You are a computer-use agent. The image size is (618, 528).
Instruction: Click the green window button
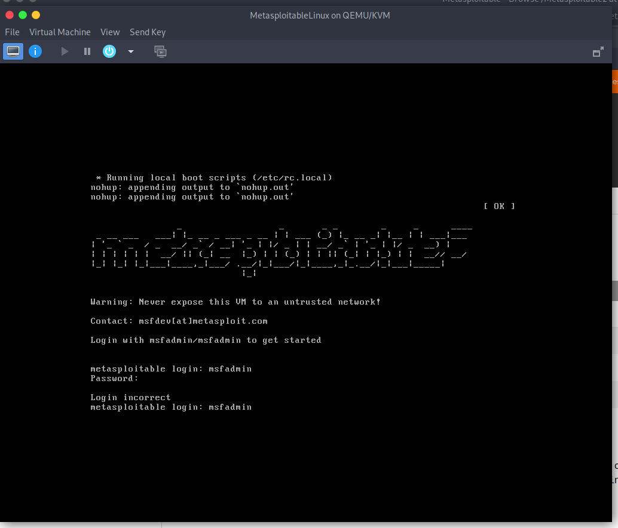[23, 15]
